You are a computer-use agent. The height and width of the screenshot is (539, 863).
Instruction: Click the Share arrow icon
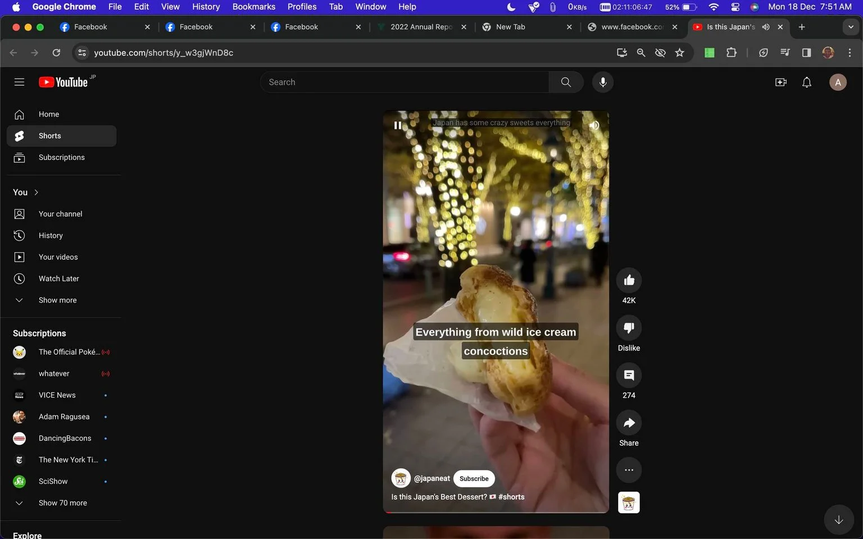629,423
